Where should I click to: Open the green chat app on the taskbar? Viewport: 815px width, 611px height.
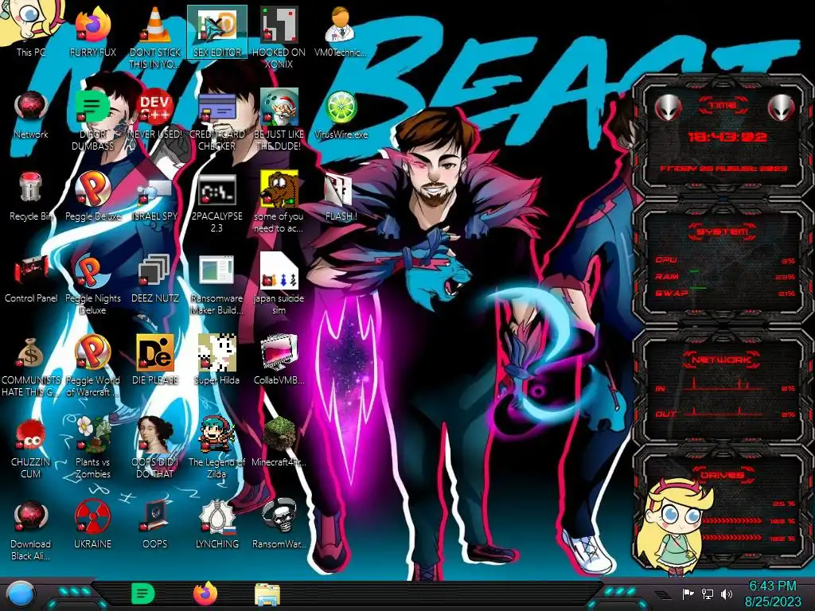point(143,593)
